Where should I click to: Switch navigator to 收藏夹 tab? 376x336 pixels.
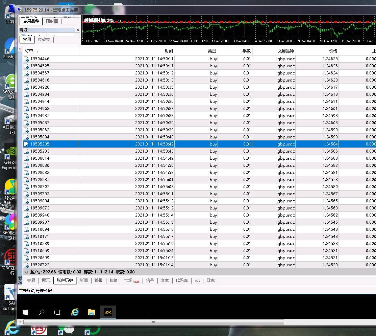[x=44, y=40]
